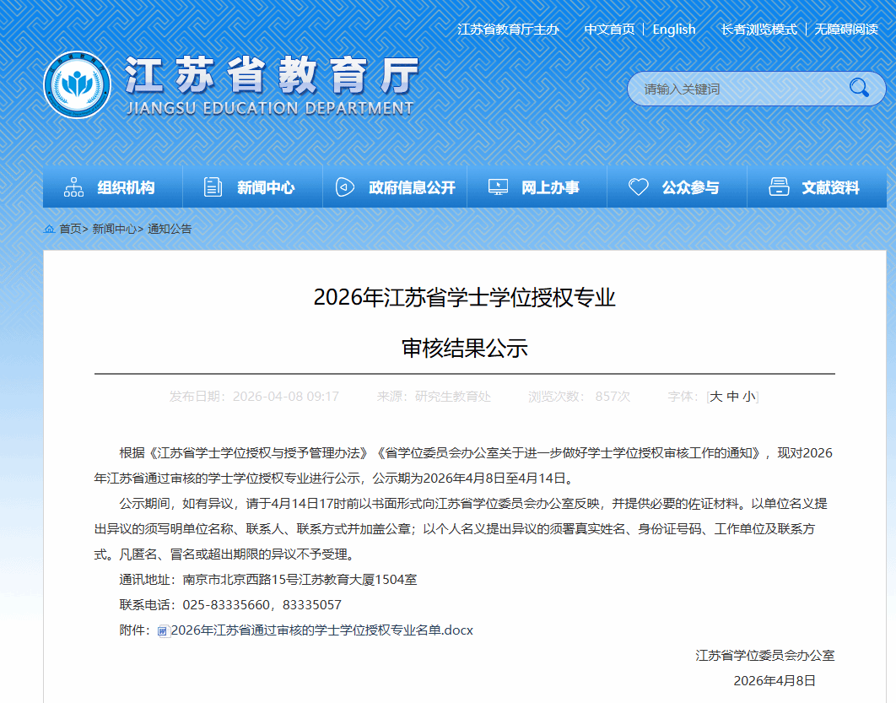Screen dimensions: 896x703
Task: Click the Jiangsu Education Department logo emblem
Action: coord(77,85)
